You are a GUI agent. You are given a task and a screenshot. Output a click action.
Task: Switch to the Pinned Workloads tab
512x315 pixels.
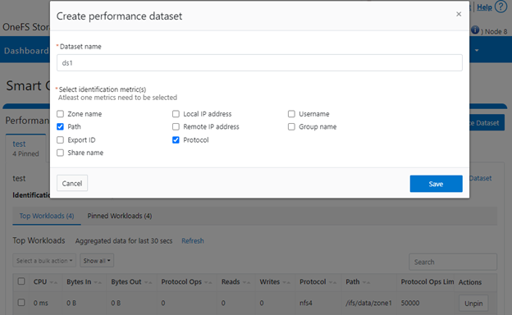point(120,216)
